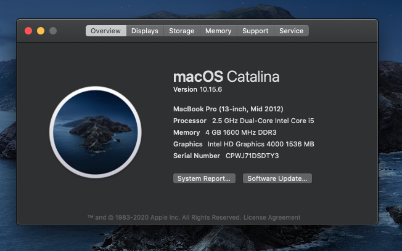Open the Service tab
This screenshot has height=251, width=402.
pos(292,31)
